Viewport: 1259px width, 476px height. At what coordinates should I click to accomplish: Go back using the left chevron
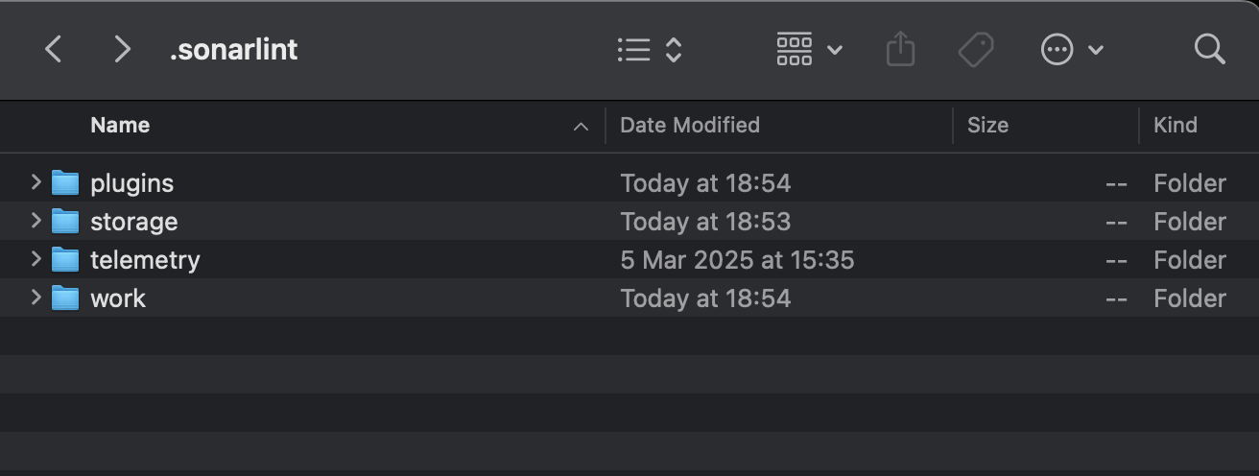tap(54, 50)
